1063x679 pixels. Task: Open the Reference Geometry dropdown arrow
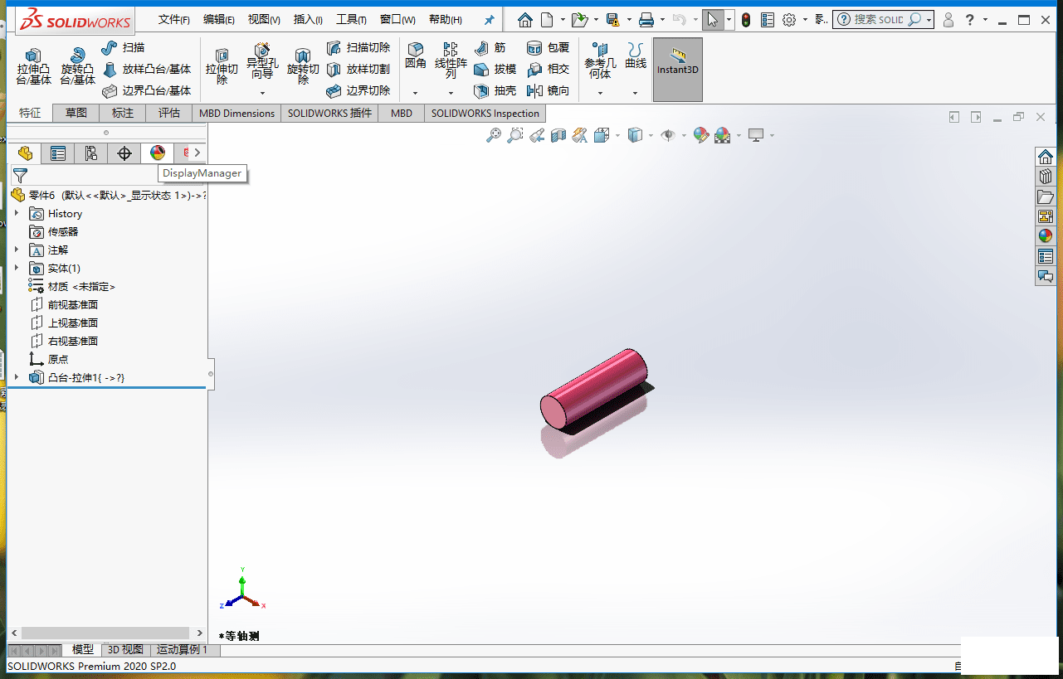[600, 93]
